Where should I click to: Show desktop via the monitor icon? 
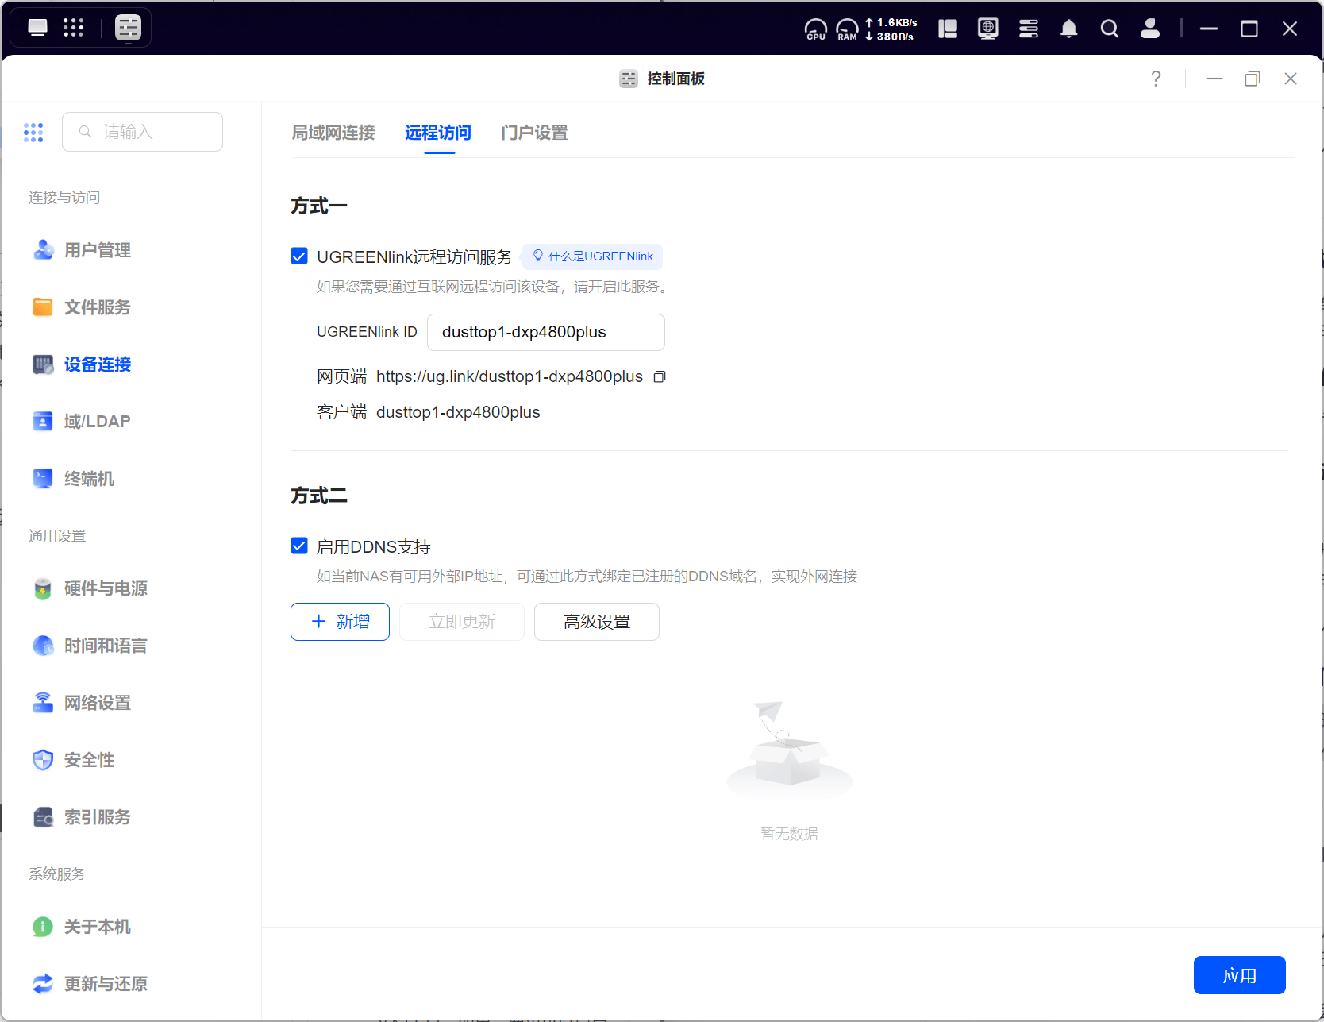pyautogui.click(x=37, y=28)
